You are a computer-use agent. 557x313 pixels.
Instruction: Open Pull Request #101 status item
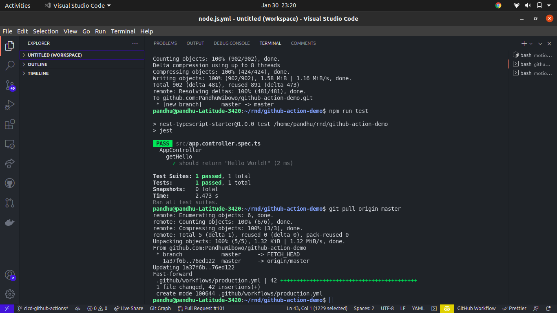[201, 309]
